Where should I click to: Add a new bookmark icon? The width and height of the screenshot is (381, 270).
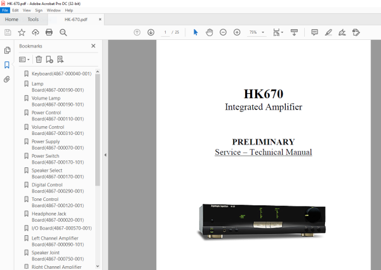click(x=50, y=60)
